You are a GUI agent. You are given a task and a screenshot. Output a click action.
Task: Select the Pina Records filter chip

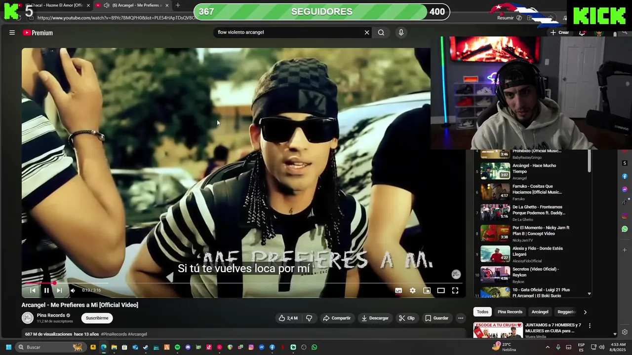[510, 312]
